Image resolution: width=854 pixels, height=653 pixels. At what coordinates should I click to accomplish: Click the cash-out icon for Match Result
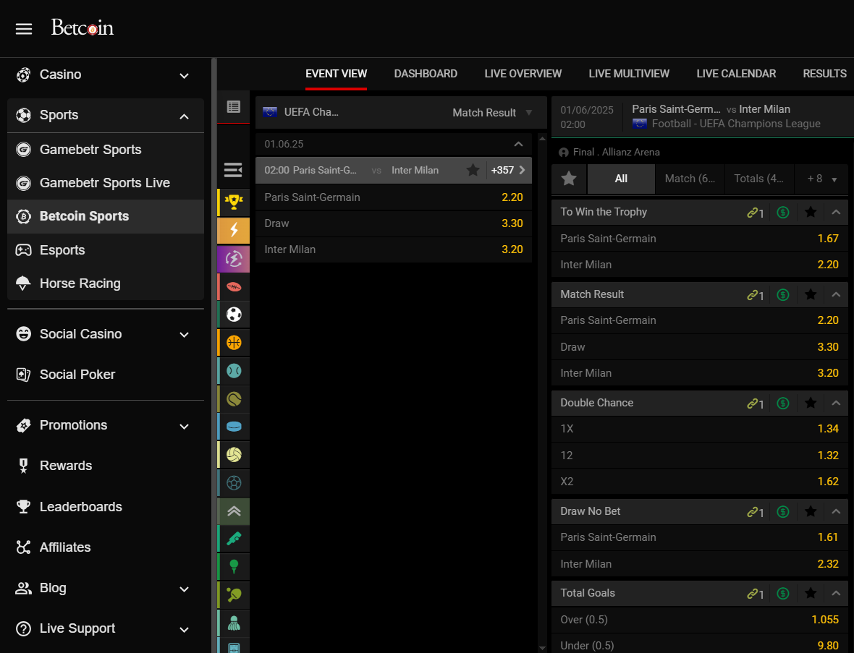pyautogui.click(x=782, y=294)
